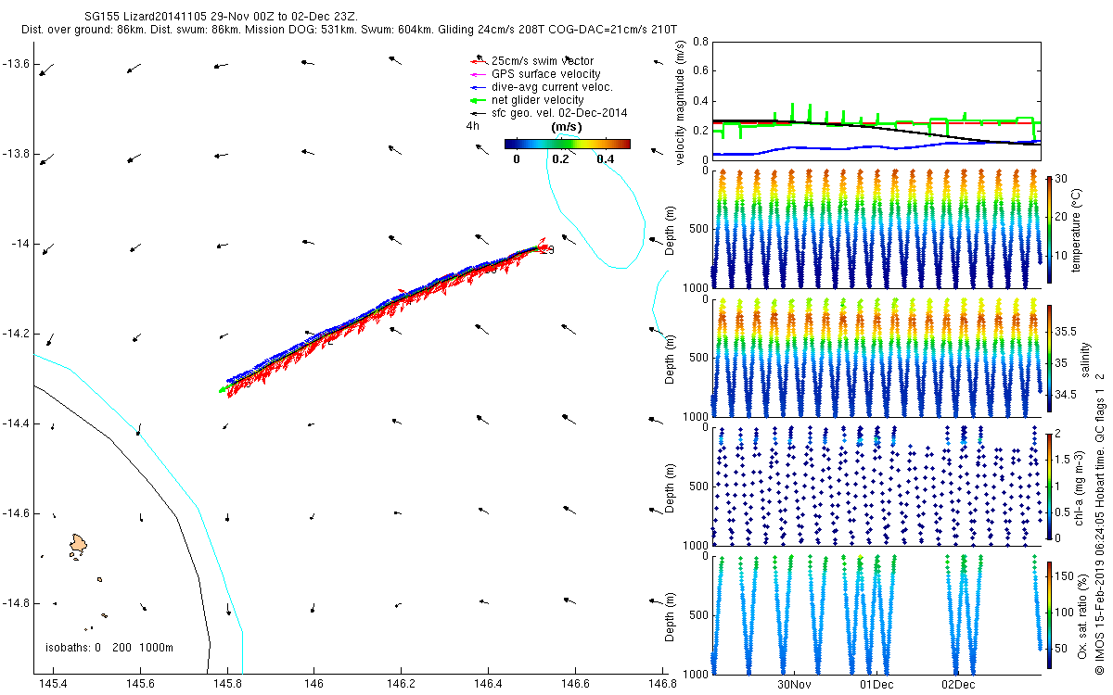This screenshot has width=1113, height=695.
Task: Click 'sfc geo. vel. 02-Dec-2014' legend entry
Action: [x=559, y=112]
